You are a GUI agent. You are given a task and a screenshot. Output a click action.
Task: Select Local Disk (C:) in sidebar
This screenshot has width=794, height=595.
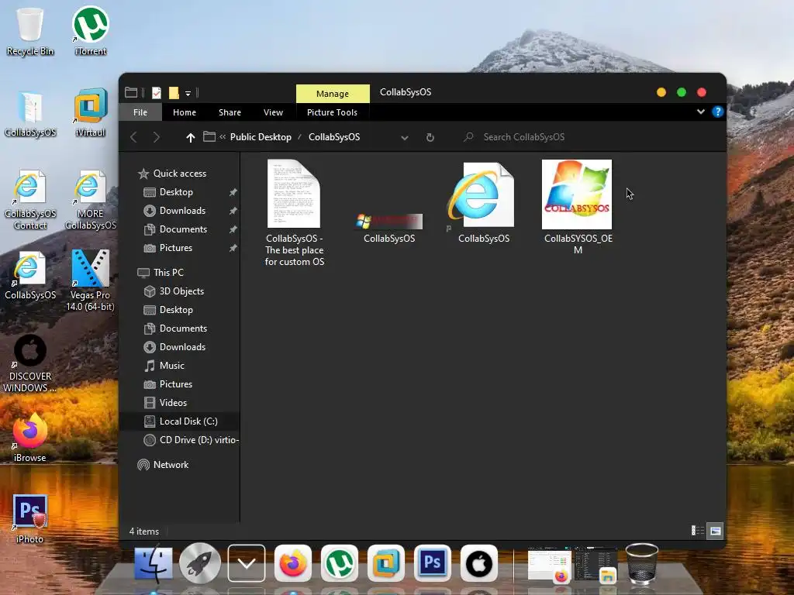180,421
